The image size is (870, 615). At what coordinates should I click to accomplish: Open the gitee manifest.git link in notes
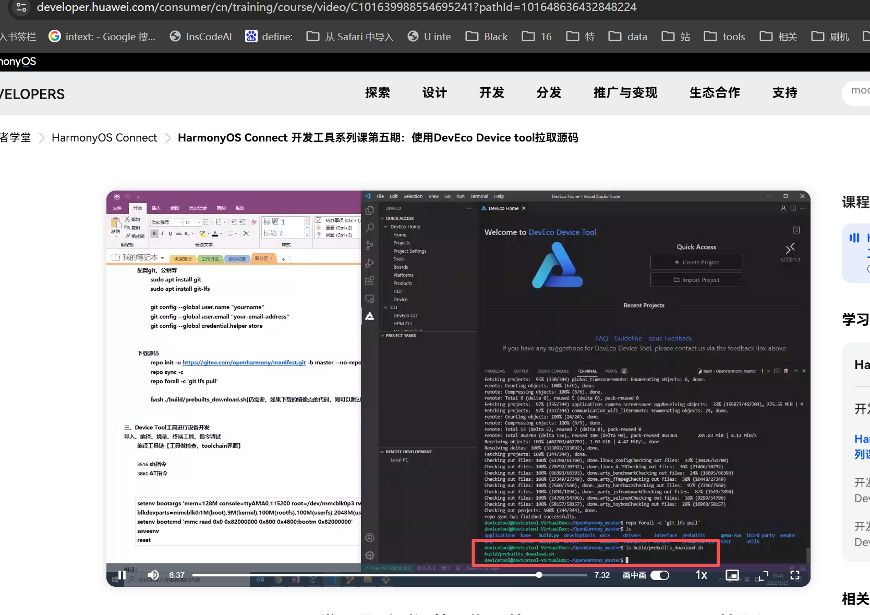click(x=244, y=362)
